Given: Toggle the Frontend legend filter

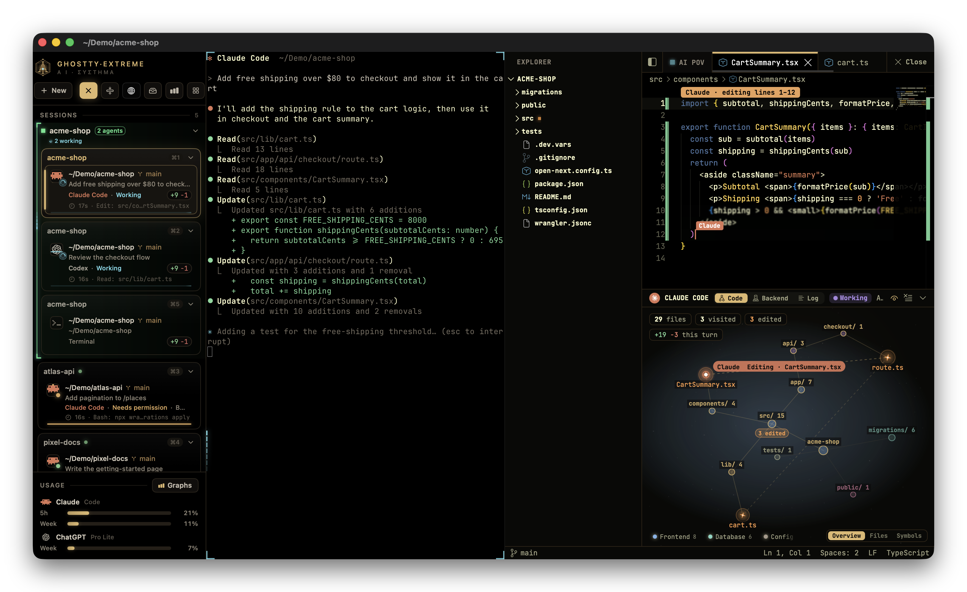Looking at the screenshot, I should pyautogui.click(x=674, y=537).
